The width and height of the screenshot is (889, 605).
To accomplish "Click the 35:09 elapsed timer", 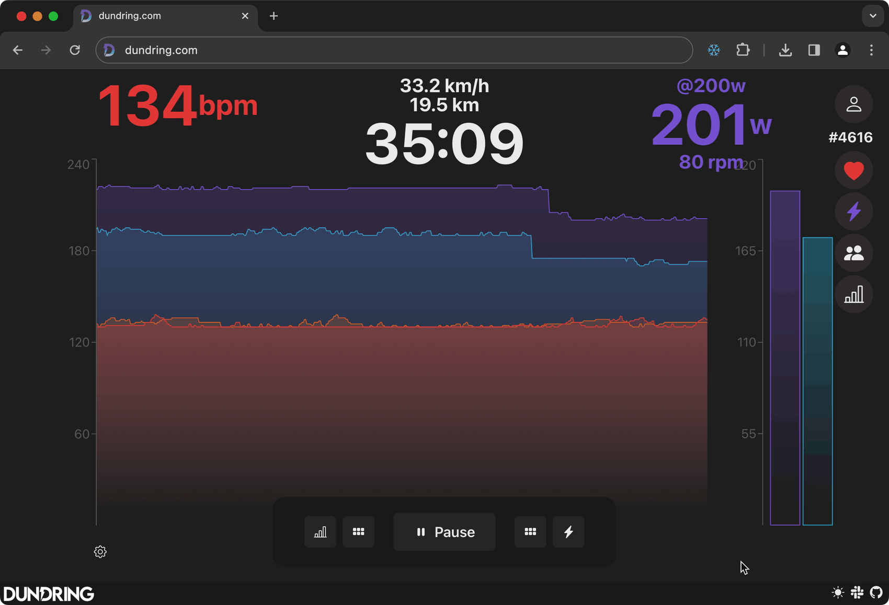I will [x=444, y=143].
